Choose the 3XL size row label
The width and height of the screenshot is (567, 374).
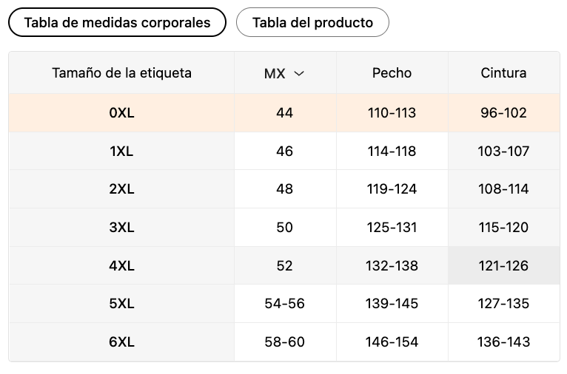(x=121, y=228)
